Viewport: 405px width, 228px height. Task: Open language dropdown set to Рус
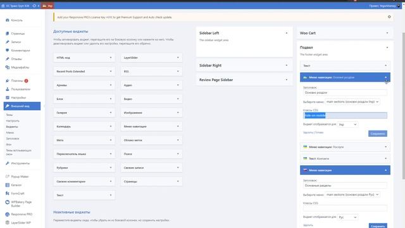click(x=347, y=217)
